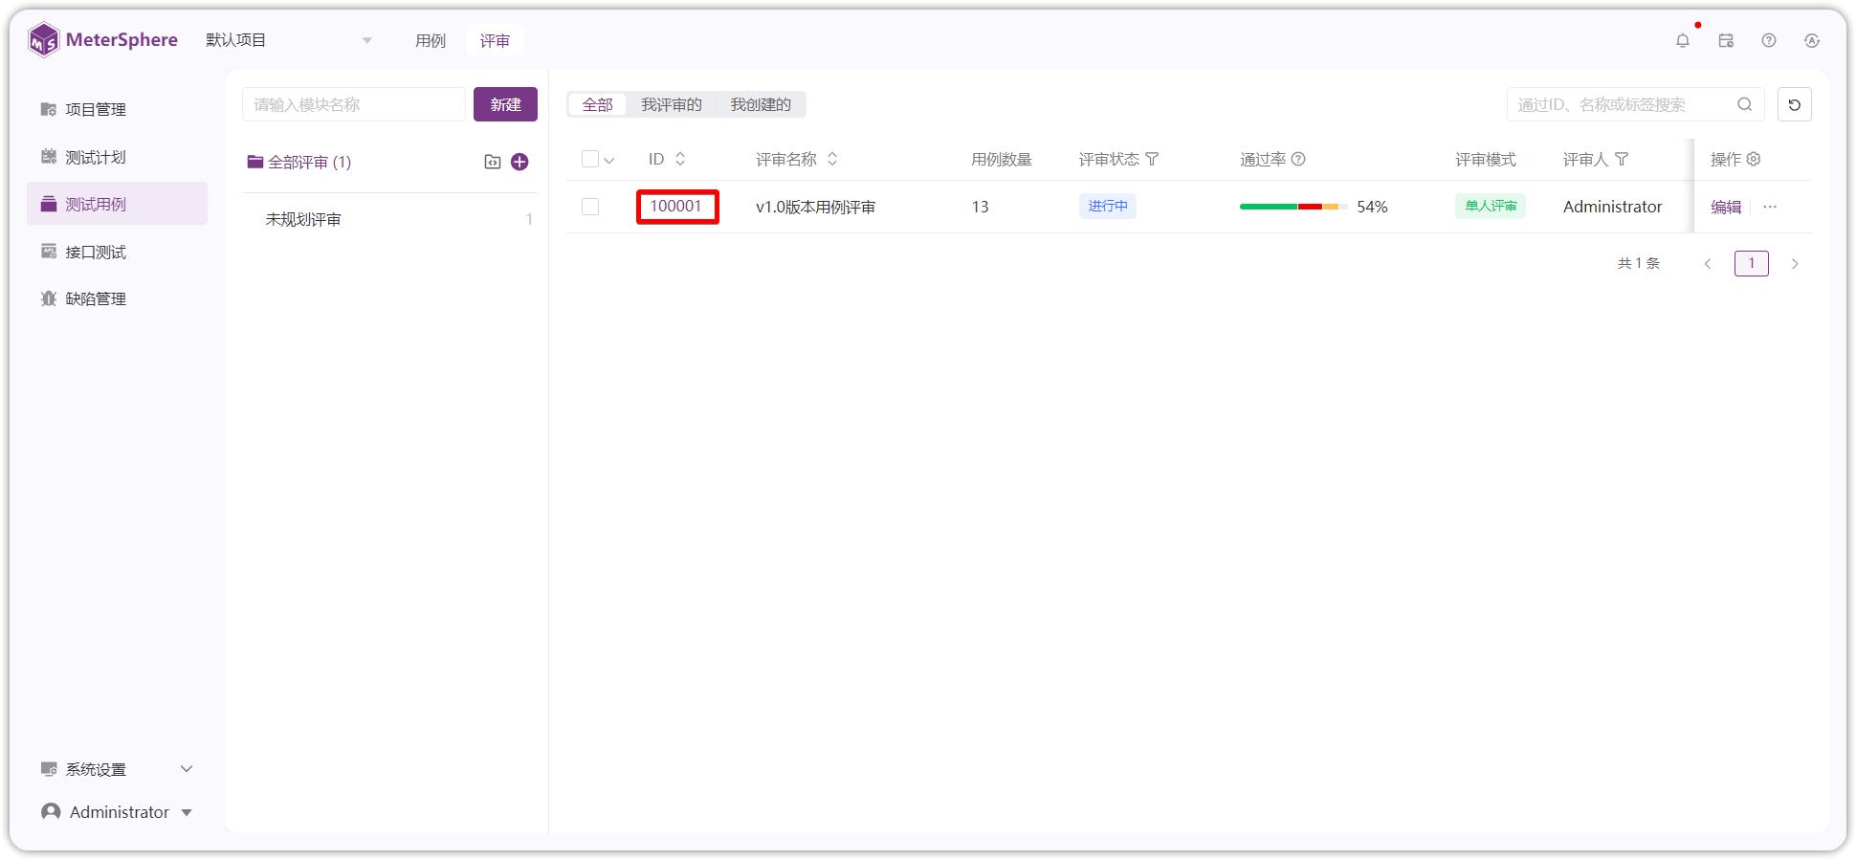Click the refresh button beside the search box
The image size is (1856, 860).
pos(1795,104)
